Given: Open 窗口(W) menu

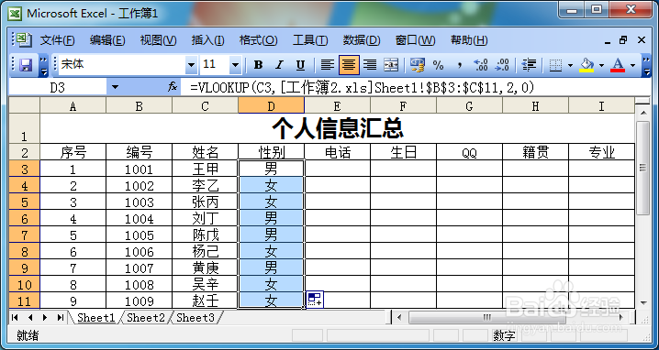Looking at the screenshot, I should (415, 40).
